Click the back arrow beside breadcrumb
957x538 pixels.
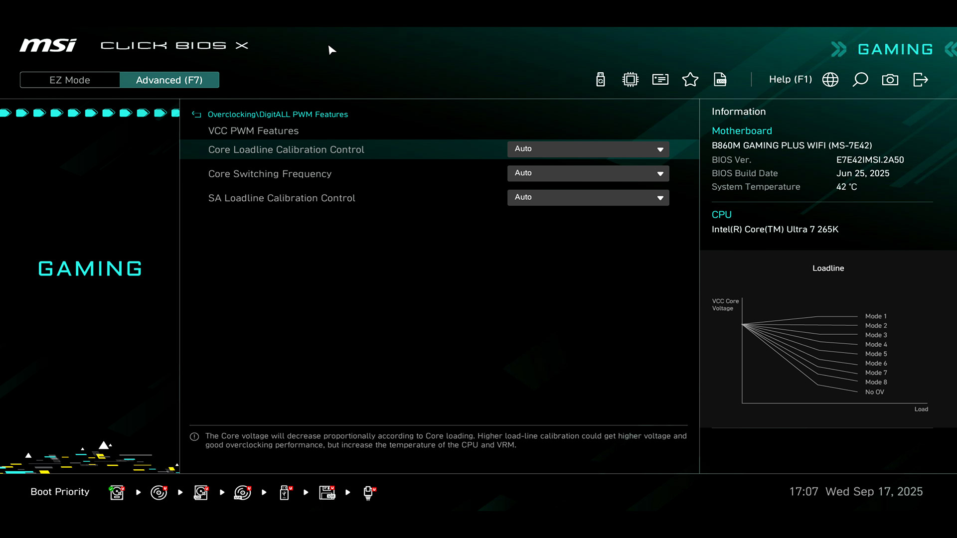pyautogui.click(x=196, y=115)
